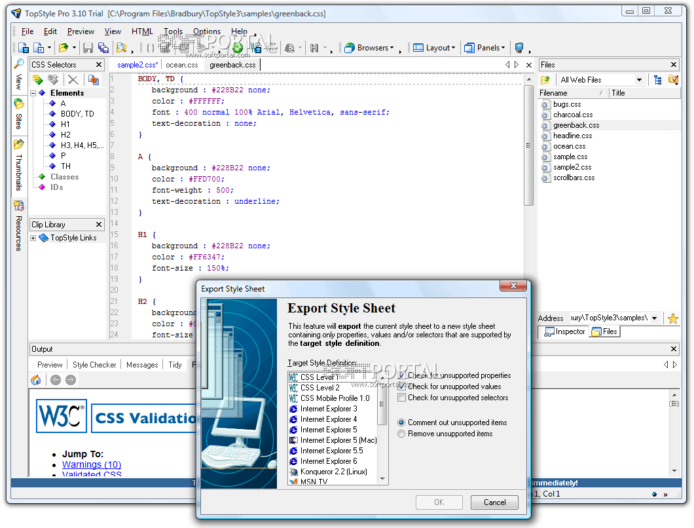The image size is (694, 528).
Task: Select Remove unsupported items option
Action: [402, 434]
